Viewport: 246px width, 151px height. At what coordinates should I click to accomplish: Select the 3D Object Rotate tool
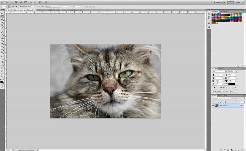click(x=2, y=68)
